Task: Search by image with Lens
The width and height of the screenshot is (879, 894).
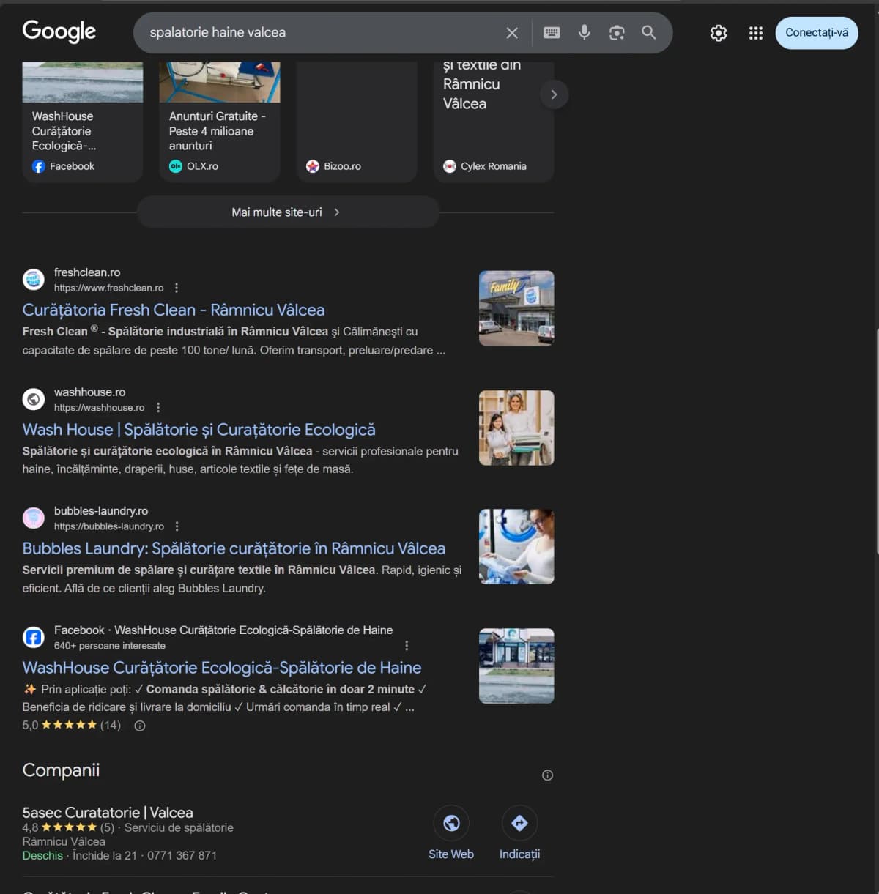Action: [617, 33]
